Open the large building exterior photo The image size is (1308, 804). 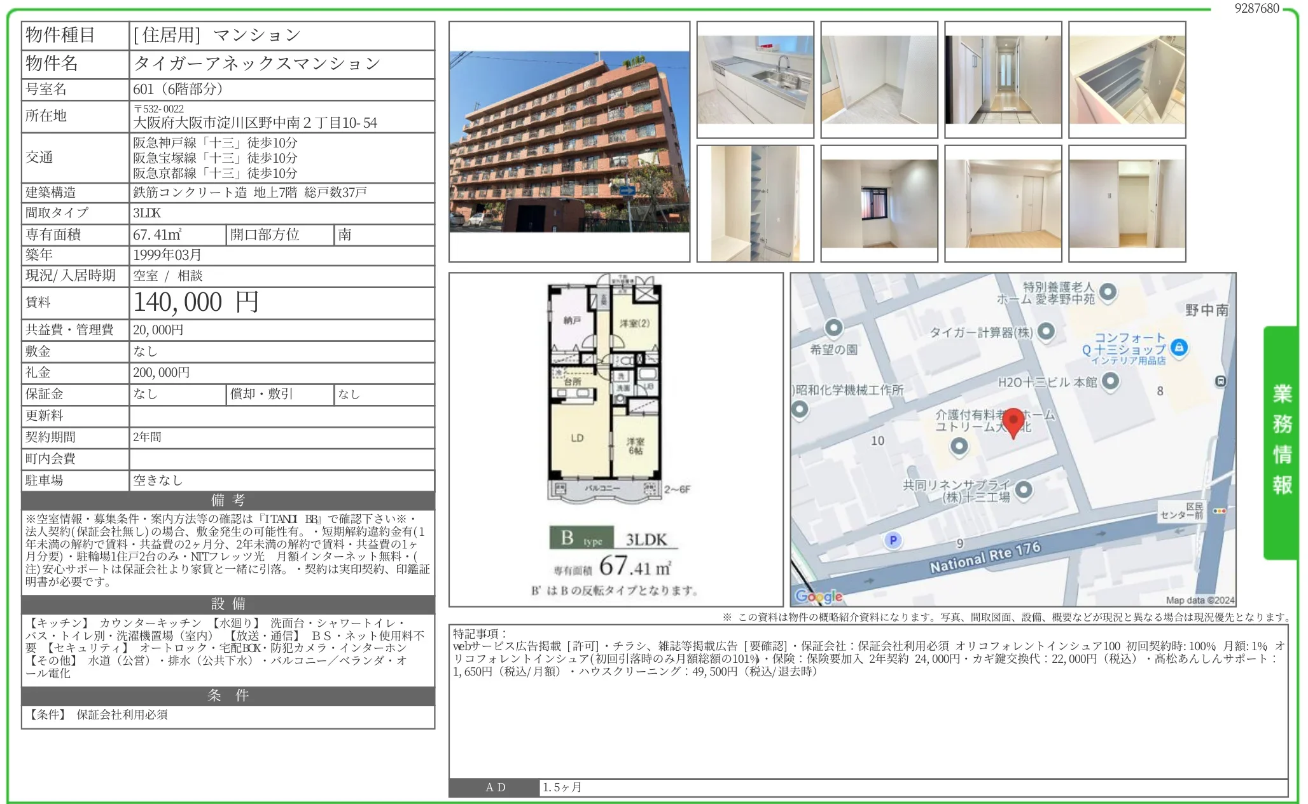pos(569,142)
